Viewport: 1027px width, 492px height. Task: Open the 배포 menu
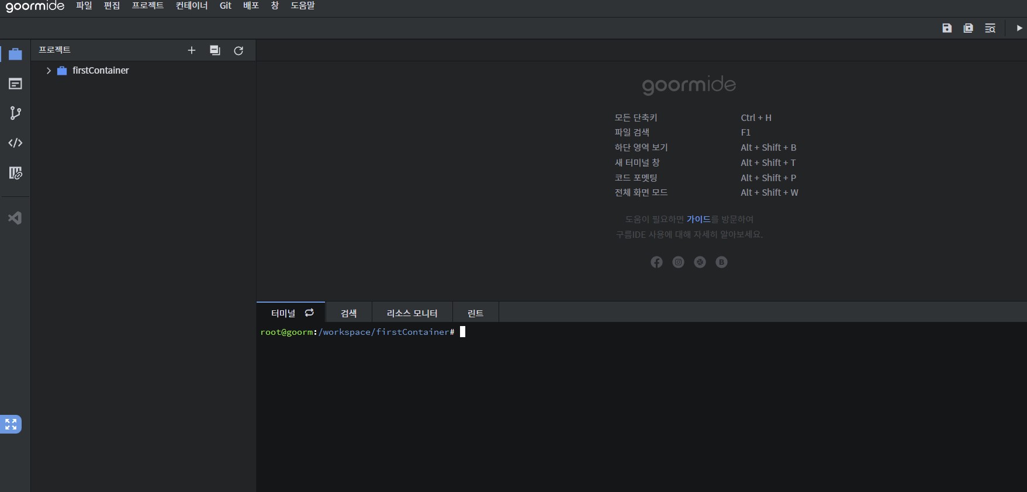tap(251, 6)
